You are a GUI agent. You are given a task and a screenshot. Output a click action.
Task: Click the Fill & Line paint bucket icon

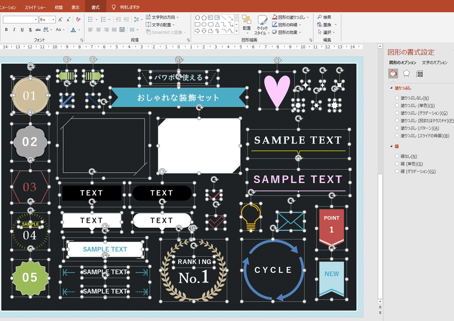393,74
